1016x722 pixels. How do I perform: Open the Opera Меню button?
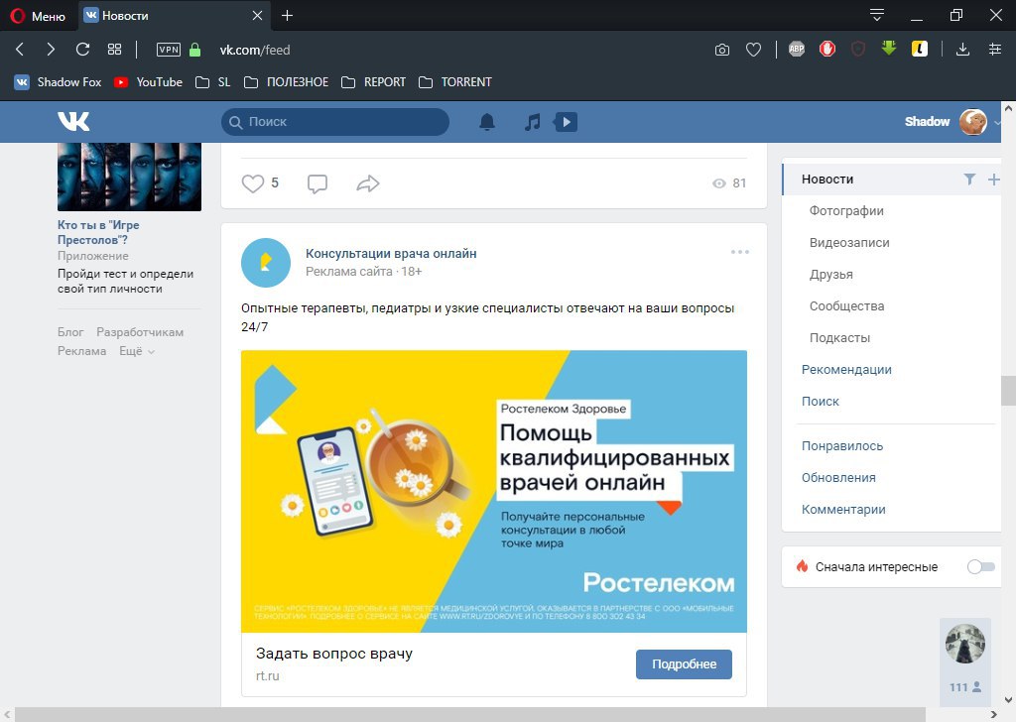click(38, 16)
